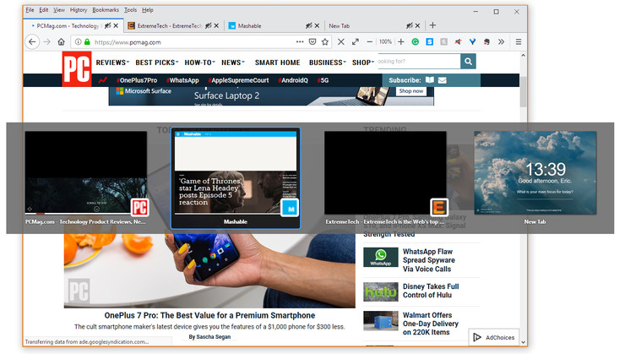The width and height of the screenshot is (625, 354).
Task: Open the Subscribe newsletter envelope icon
Action: click(442, 80)
